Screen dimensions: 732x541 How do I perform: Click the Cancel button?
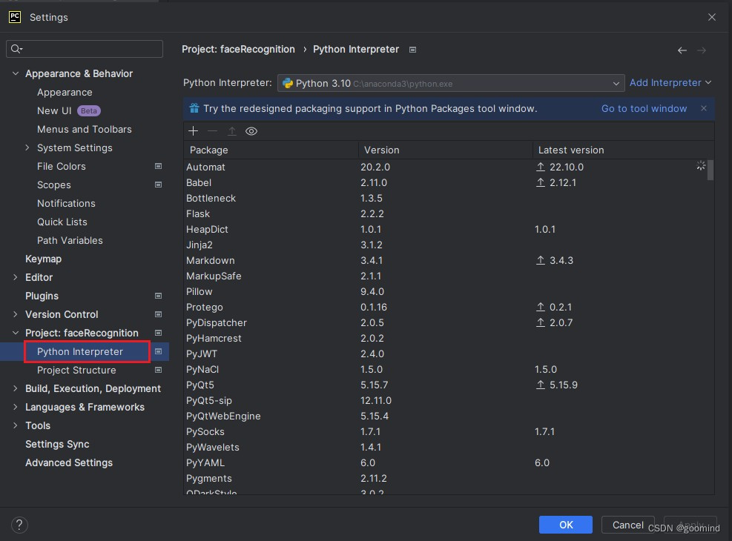(628, 525)
